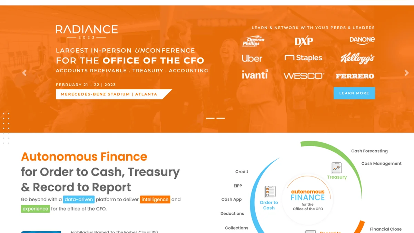Click the ivanti logo
The height and width of the screenshot is (233, 414).
pos(255,74)
